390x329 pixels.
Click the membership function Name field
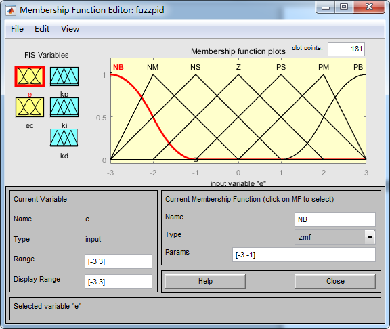(x=334, y=219)
